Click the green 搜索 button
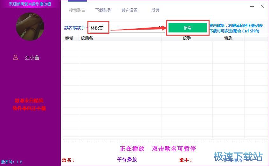 188,28
